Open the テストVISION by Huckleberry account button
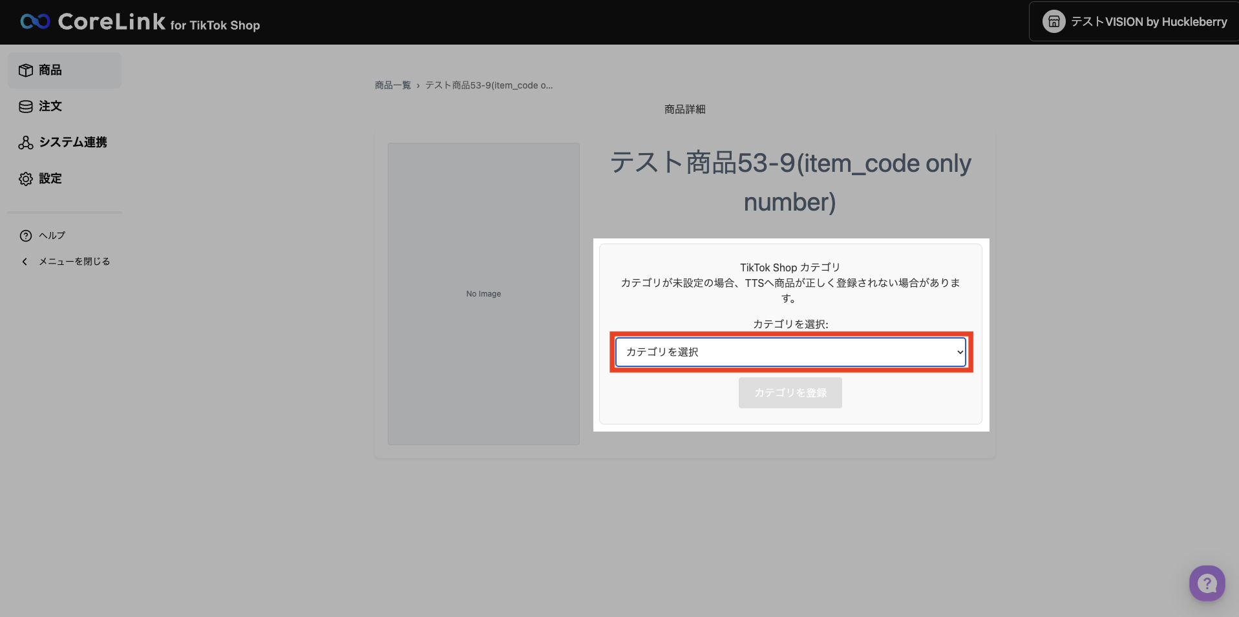 click(x=1134, y=22)
